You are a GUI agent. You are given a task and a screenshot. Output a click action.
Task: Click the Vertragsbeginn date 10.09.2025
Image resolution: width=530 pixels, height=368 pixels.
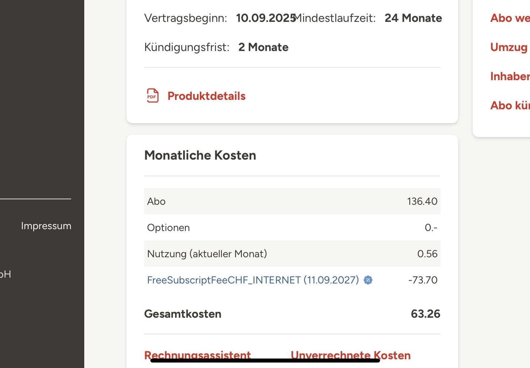pos(265,18)
